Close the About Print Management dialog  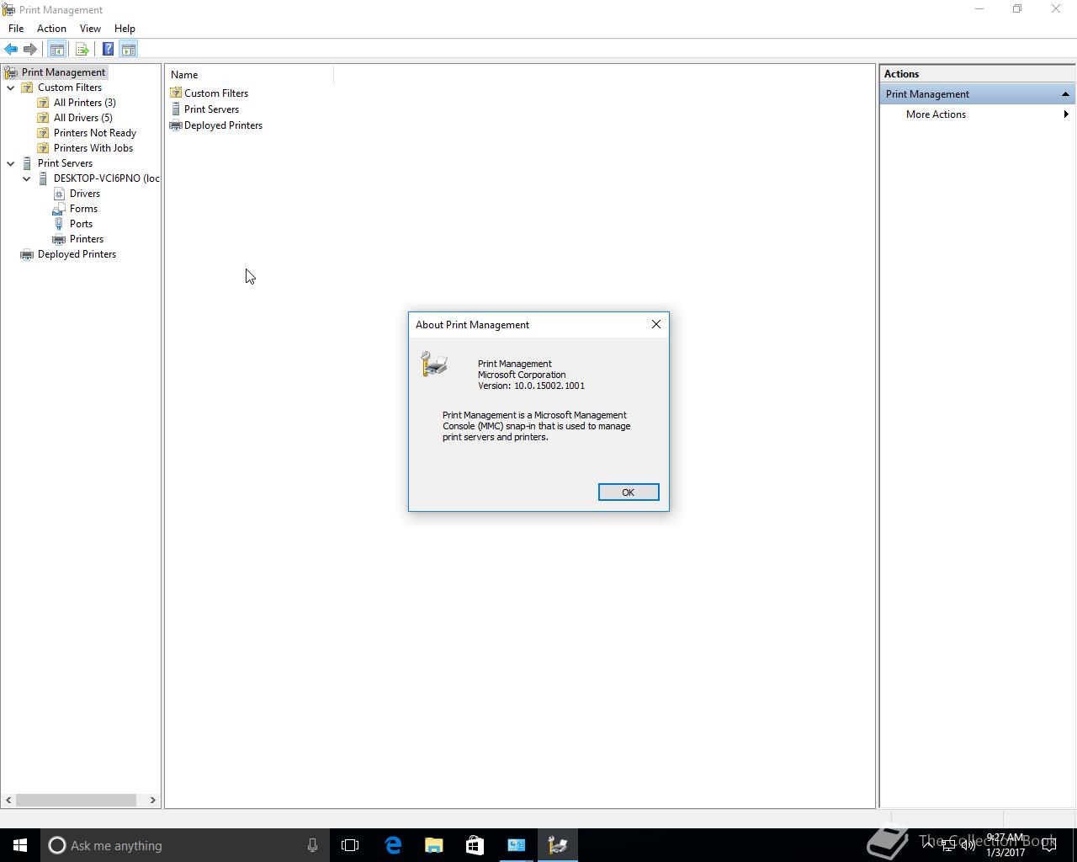[656, 324]
